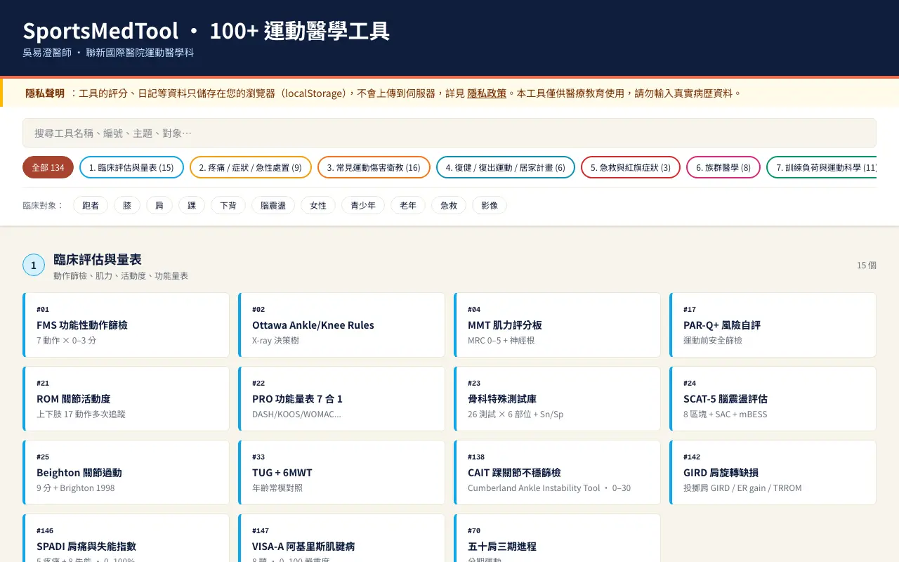Filter by 5. 急救與紅旗症狀 (3) category
Image resolution: width=899 pixels, height=562 pixels.
point(631,167)
